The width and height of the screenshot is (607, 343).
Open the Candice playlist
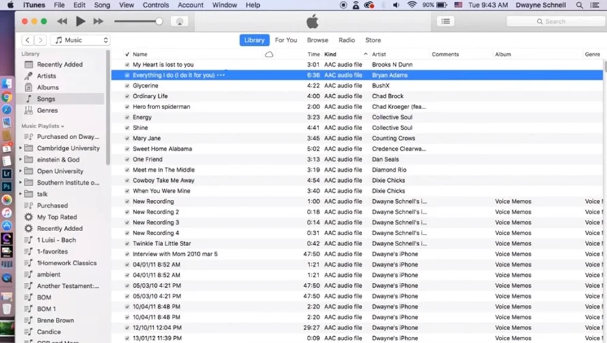(x=49, y=332)
